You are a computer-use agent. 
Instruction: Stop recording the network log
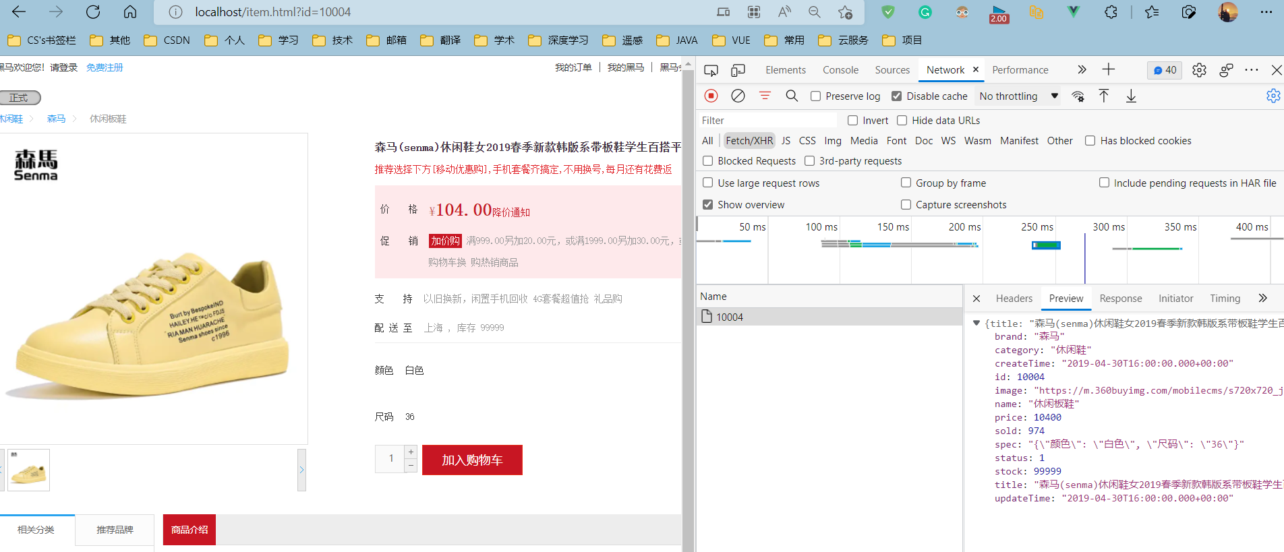click(711, 96)
